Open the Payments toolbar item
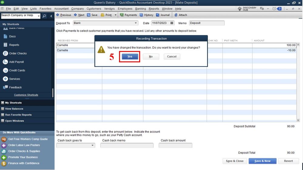The image size is (303, 170). pyautogui.click(x=128, y=15)
